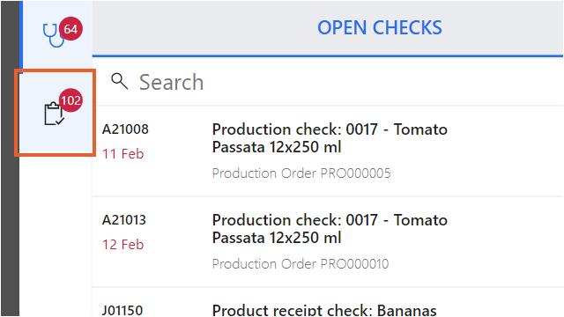Open the clipboard checks sidebar icon
Screen dimensions: 564x317
coord(54,114)
